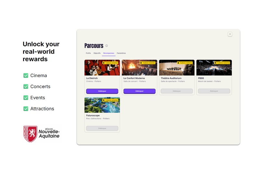This screenshot has height=174, width=262.
Task: Click the Région Nouvelle-Aquitaine logo
Action: point(41,134)
